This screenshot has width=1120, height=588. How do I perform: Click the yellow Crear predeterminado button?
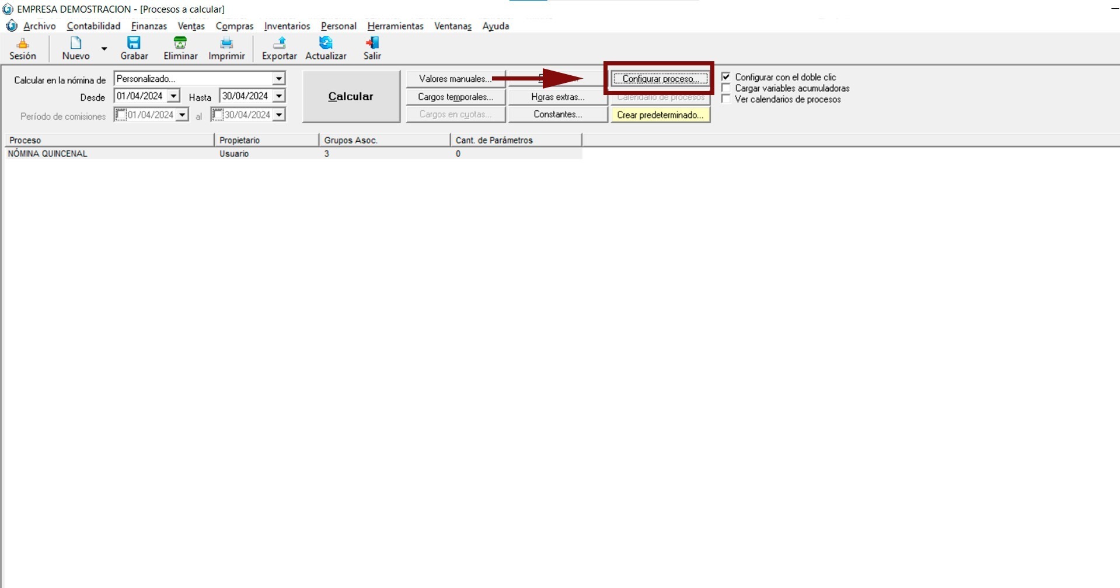tap(660, 115)
